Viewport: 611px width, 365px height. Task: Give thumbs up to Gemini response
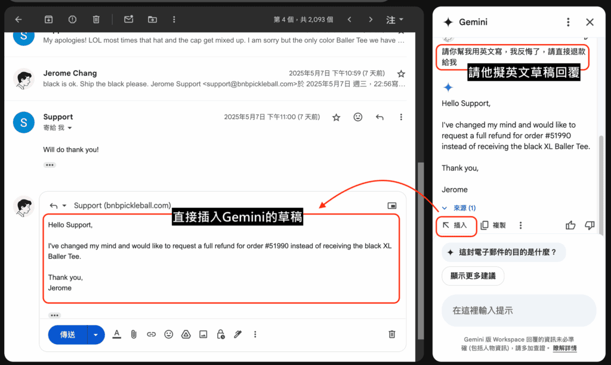point(570,226)
